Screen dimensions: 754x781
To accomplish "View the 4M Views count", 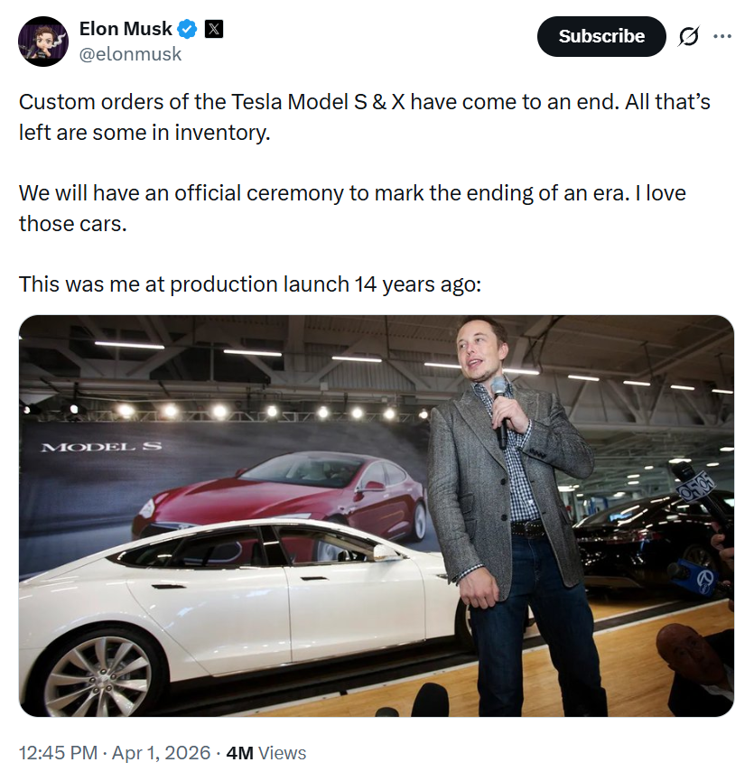I will (x=265, y=752).
